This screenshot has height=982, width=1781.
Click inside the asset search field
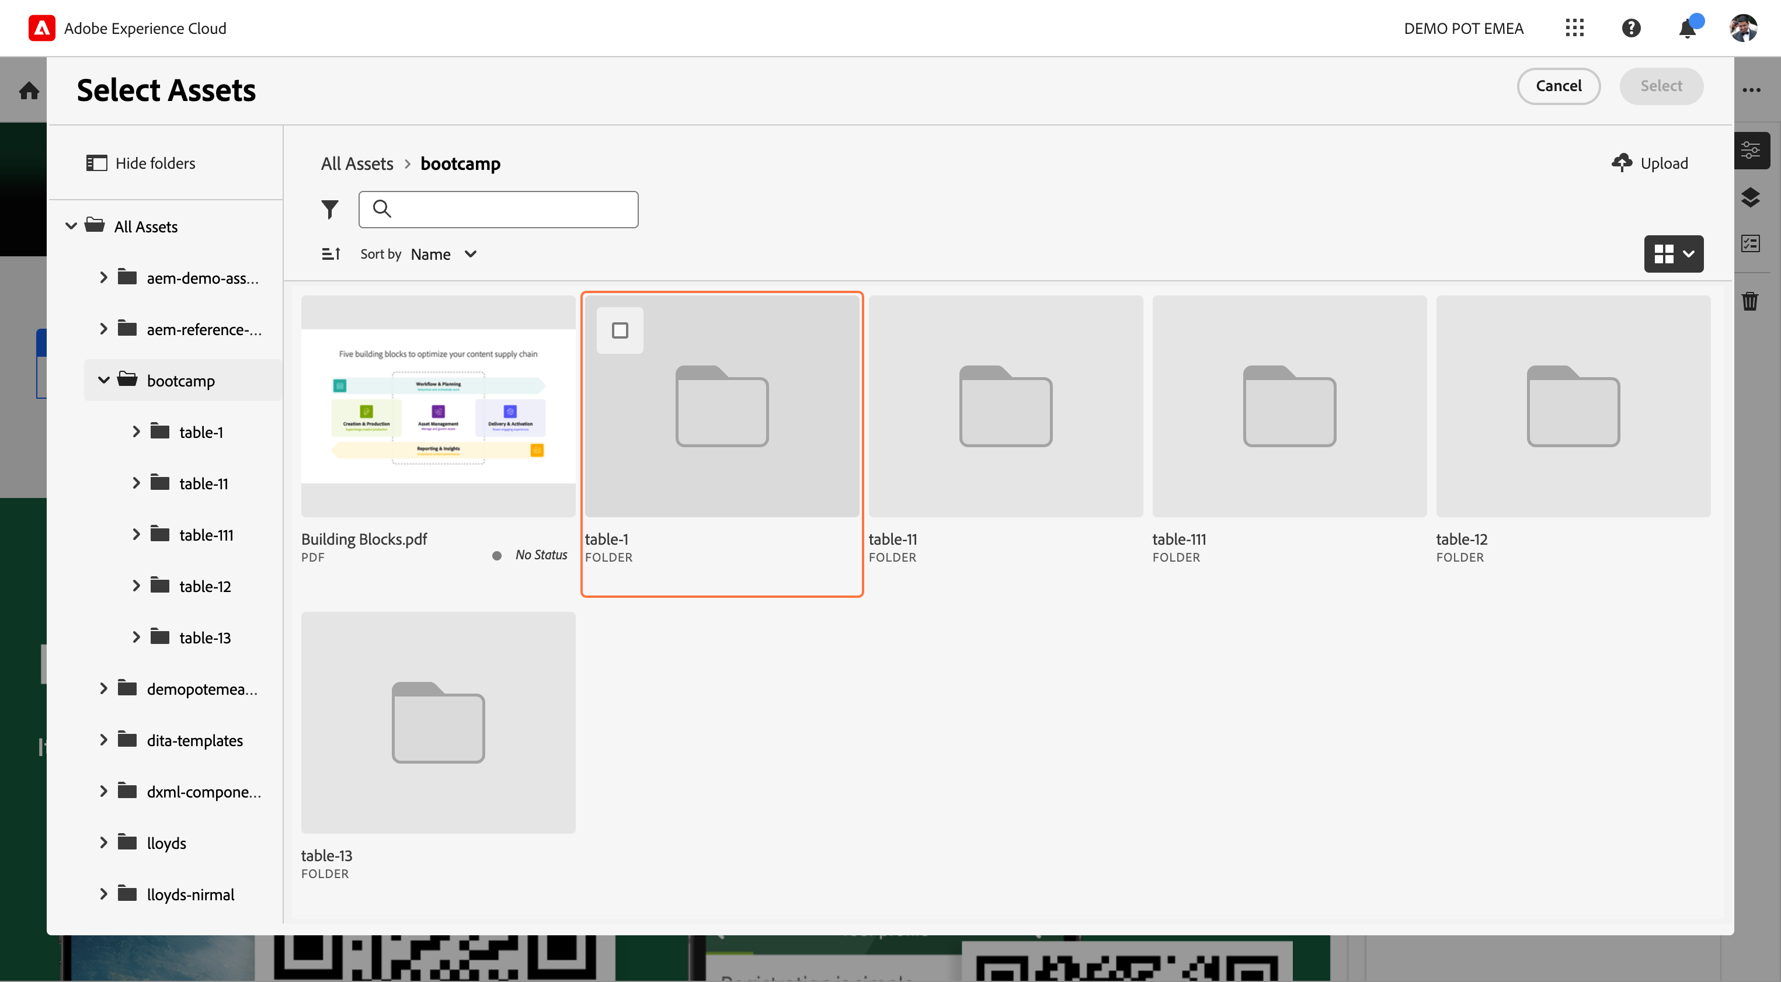498,210
